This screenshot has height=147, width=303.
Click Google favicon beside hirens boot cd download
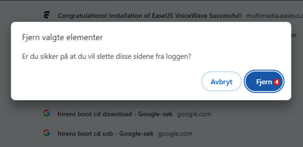(x=46, y=114)
